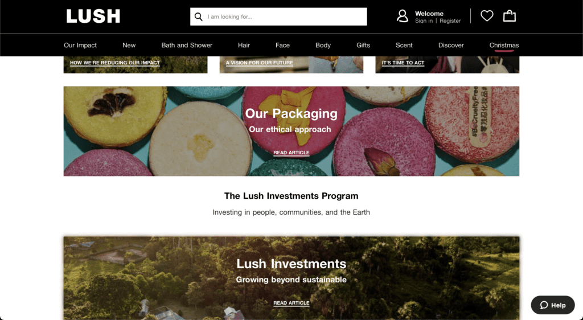Open How We're Reducing Our Impact link
Viewport: 583px width, 320px height.
[x=115, y=63]
